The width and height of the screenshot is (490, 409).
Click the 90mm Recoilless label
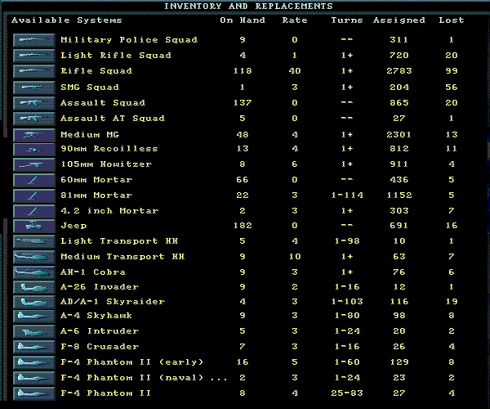tap(109, 149)
